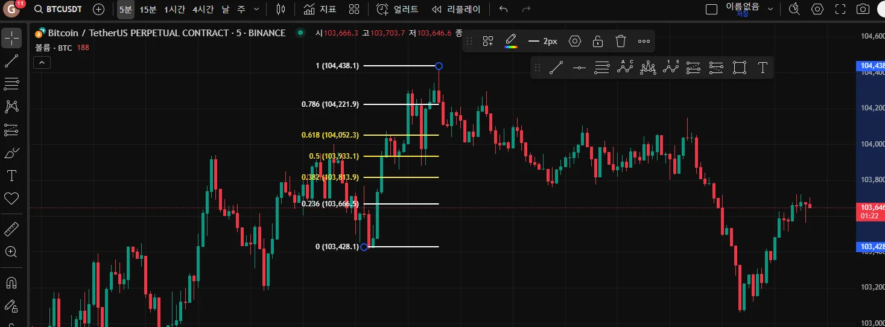Open the chart layout square selector
The height and width of the screenshot is (327, 885).
pos(711,9)
